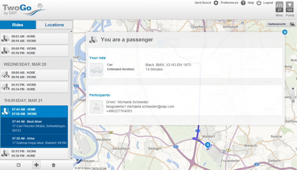Click passenger icon of 05:30 PM ride
The image size is (297, 170).
pos(6,153)
